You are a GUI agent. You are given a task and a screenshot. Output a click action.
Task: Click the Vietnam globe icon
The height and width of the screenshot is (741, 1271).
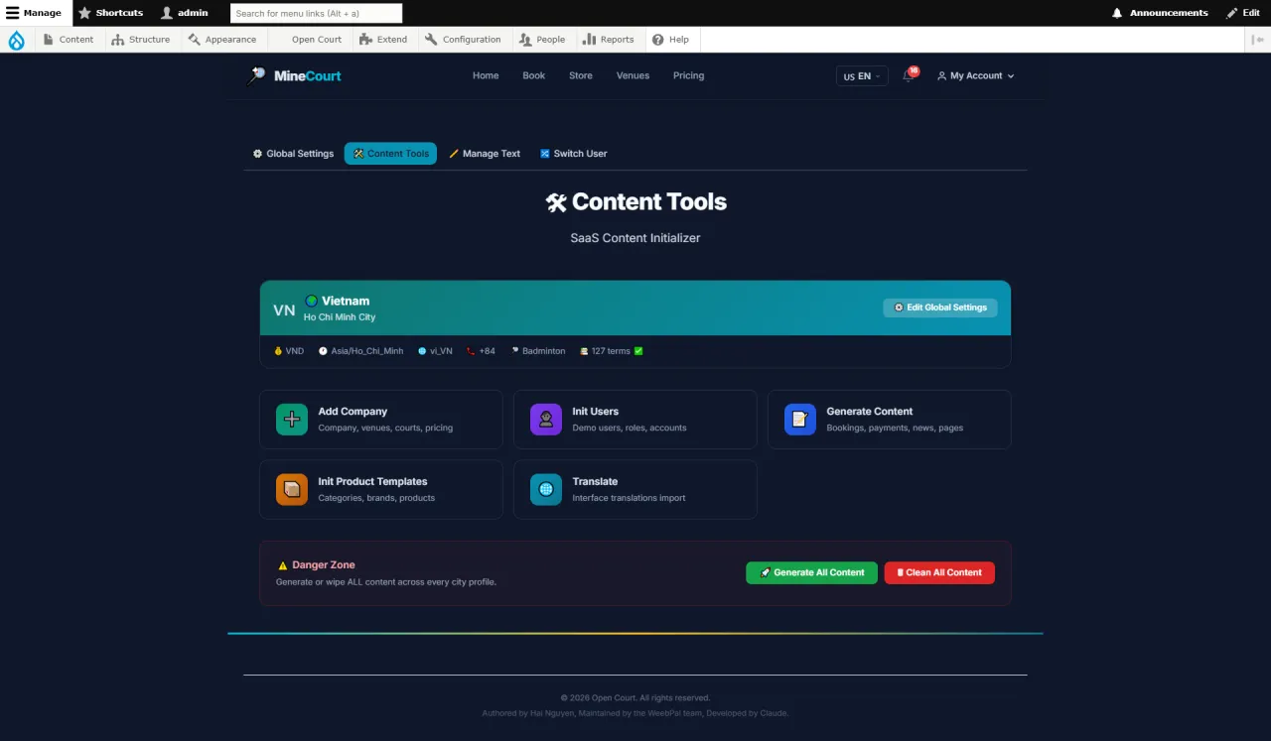(311, 301)
